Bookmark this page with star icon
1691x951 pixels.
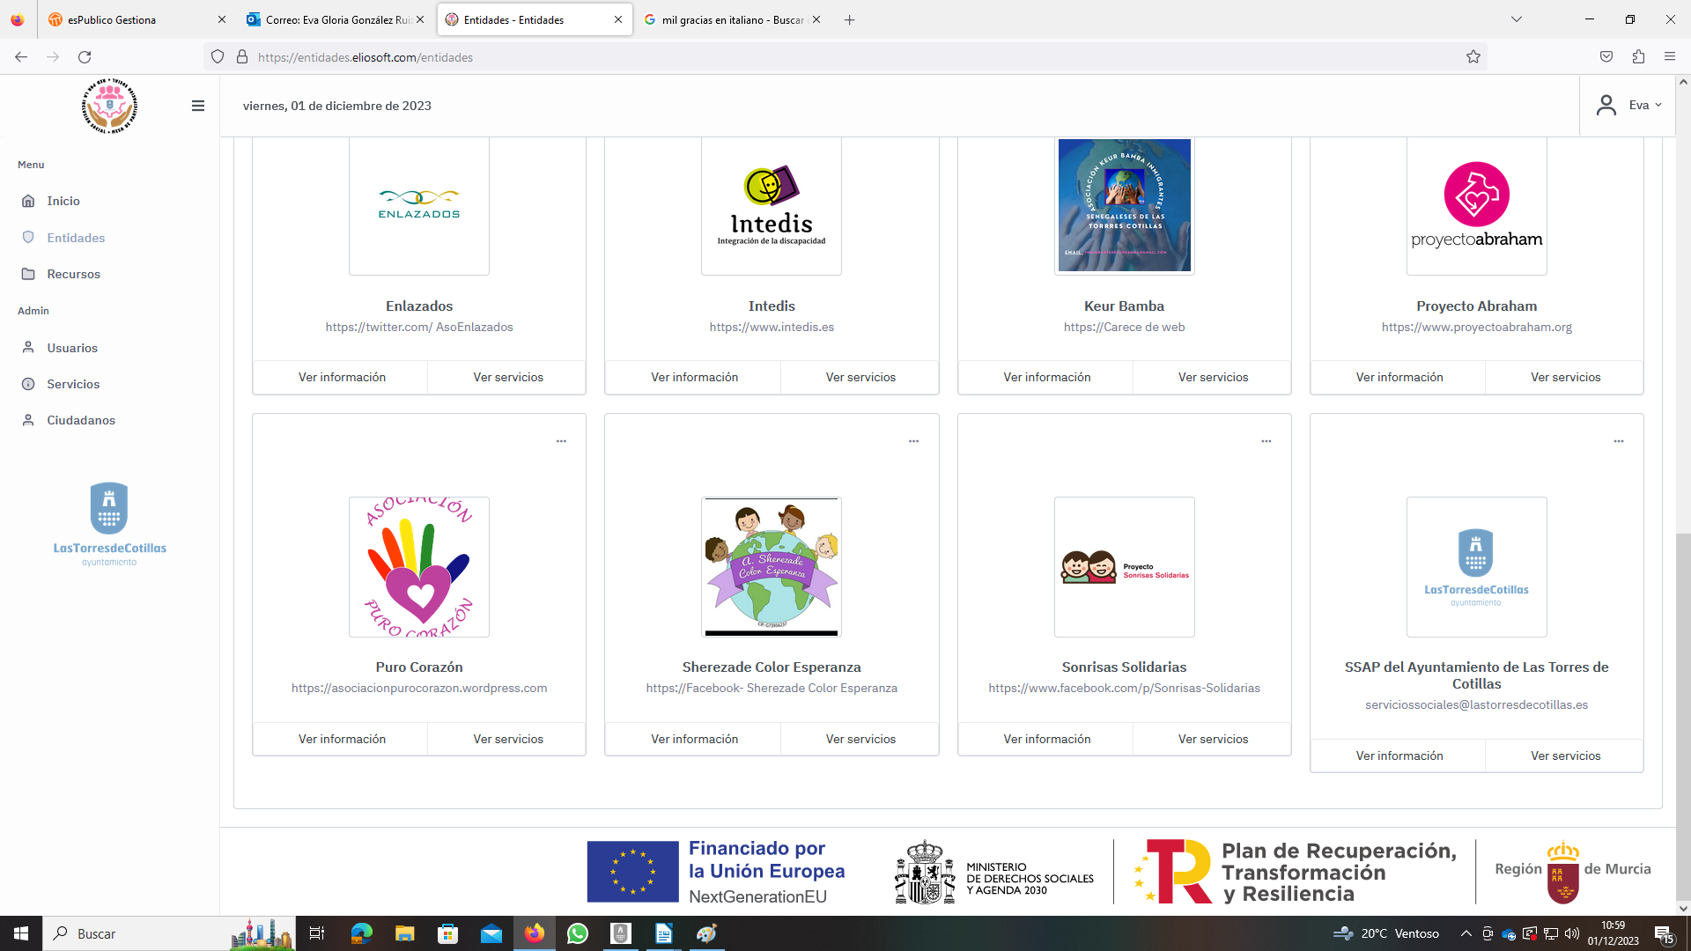tap(1473, 57)
